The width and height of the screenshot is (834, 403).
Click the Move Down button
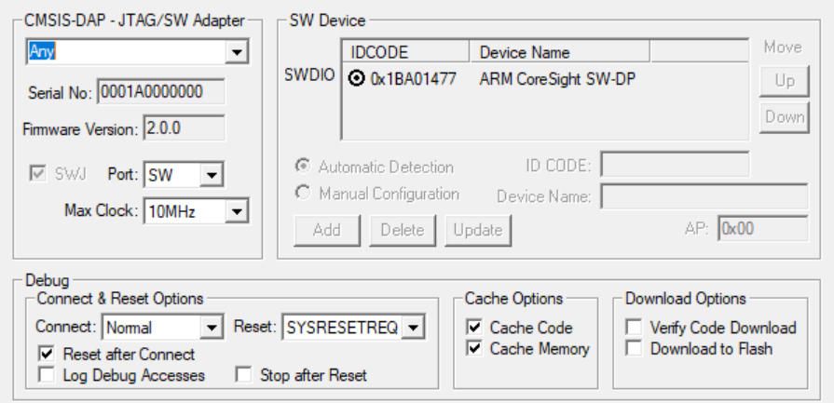point(785,117)
